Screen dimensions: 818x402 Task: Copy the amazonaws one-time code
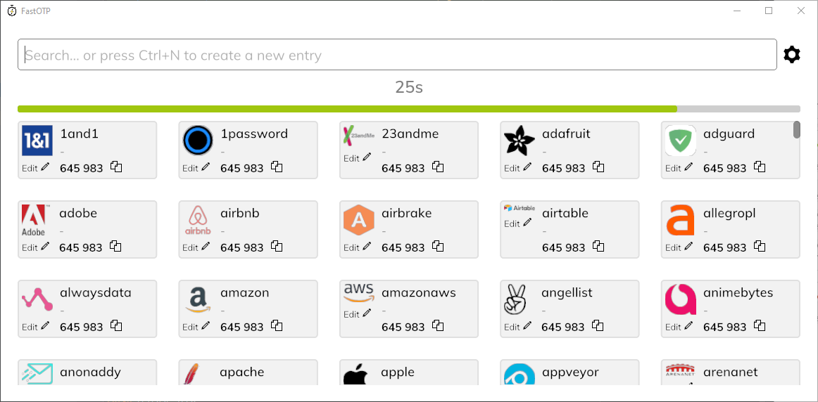[438, 325]
